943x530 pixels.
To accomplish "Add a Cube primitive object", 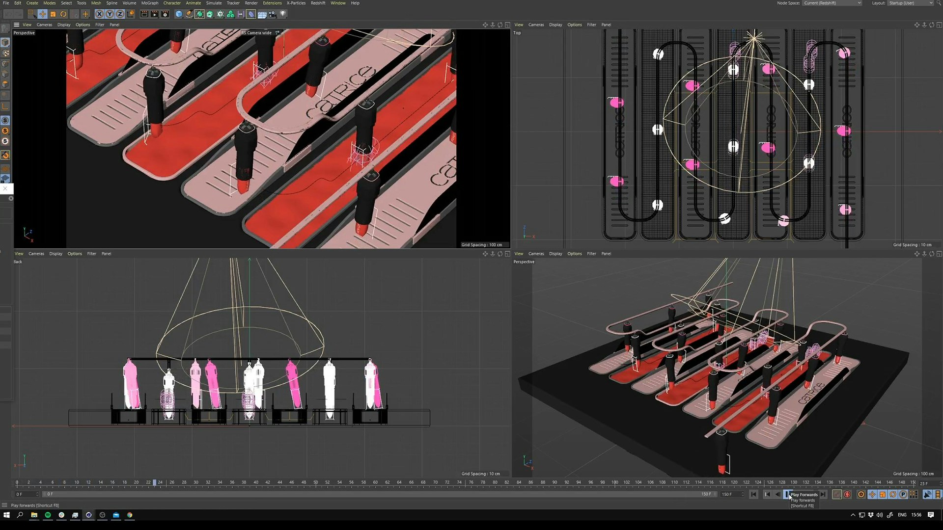I will 179,14.
